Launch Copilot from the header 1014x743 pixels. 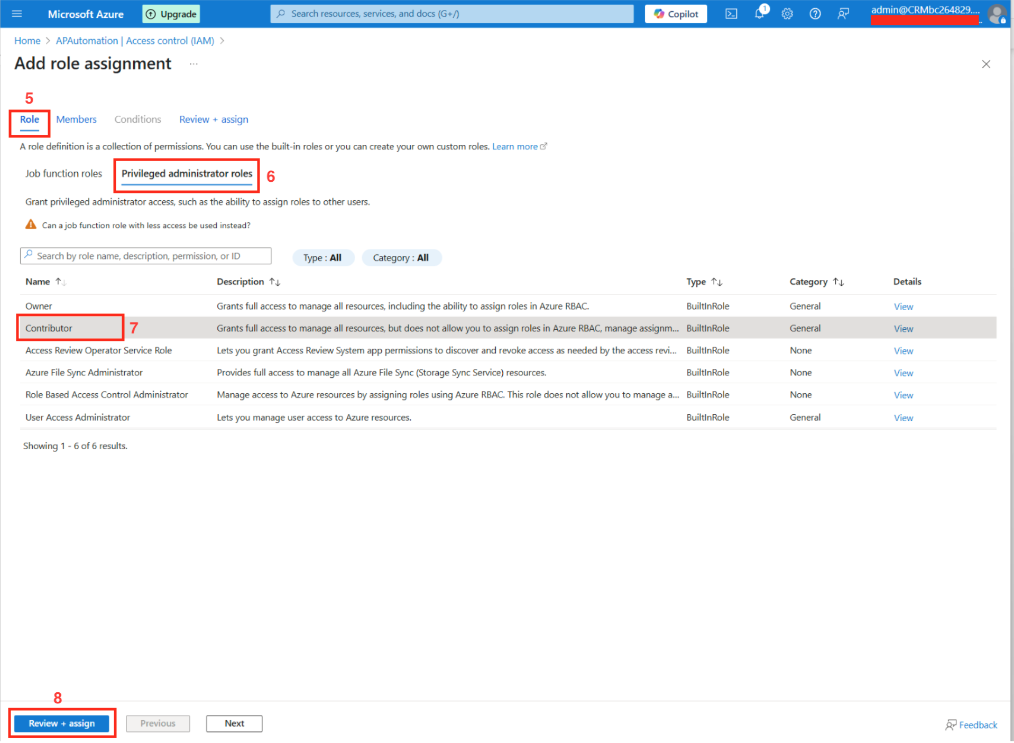point(675,14)
